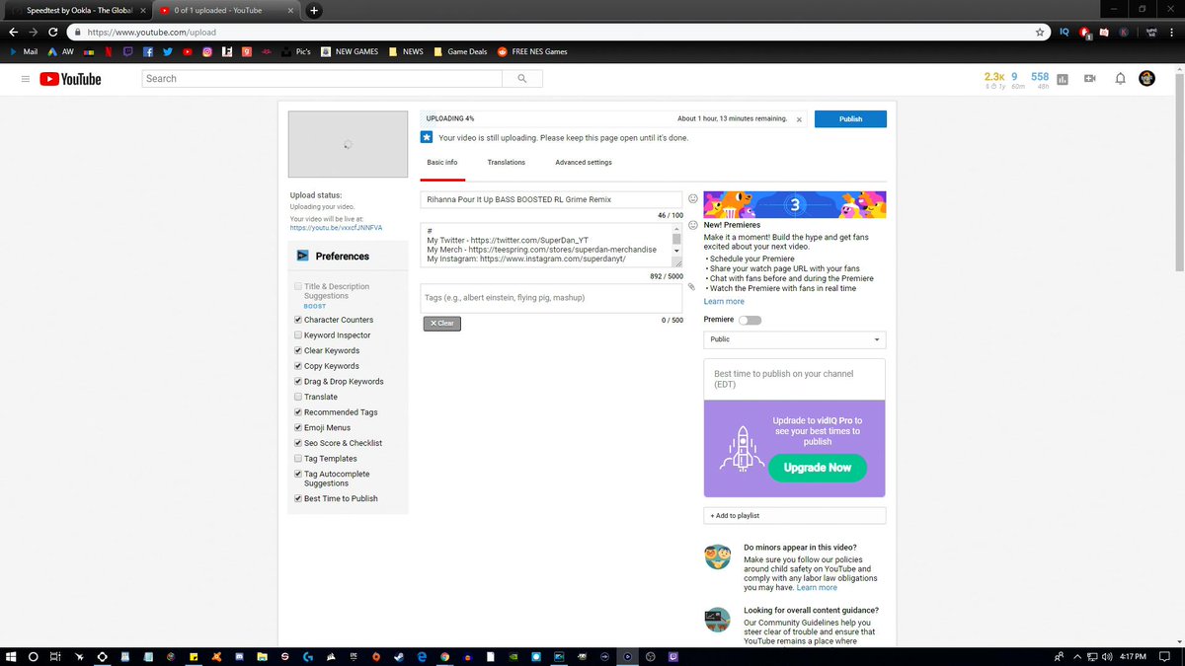Image resolution: width=1185 pixels, height=666 pixels.
Task: Go to YouTube home via the logo
Action: [x=70, y=79]
